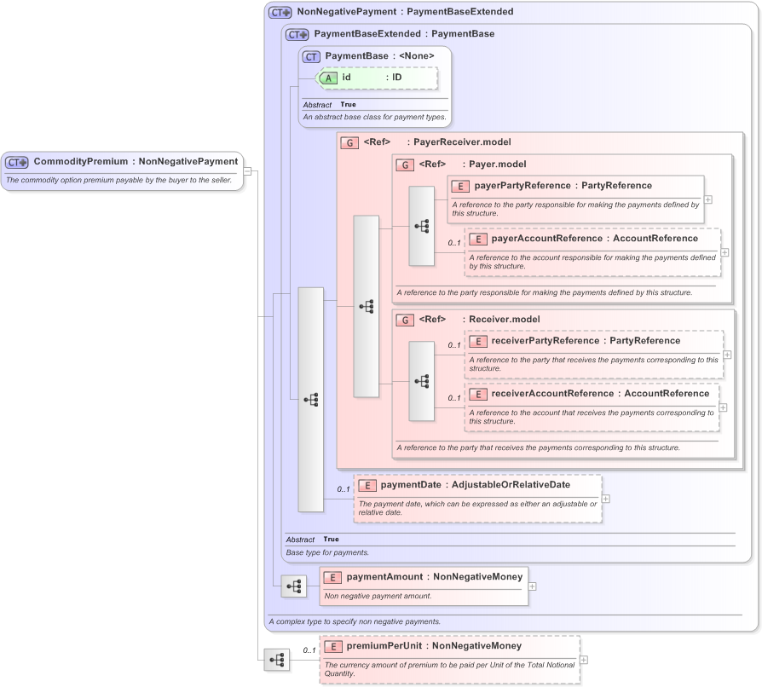Viewport: 762px width, 687px height.
Task: Select the CommodityPremium description about buyer and seller
Action: point(118,180)
